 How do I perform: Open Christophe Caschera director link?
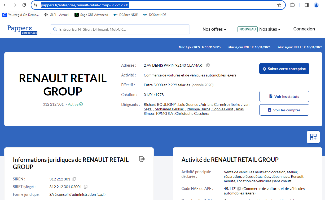click(x=192, y=113)
